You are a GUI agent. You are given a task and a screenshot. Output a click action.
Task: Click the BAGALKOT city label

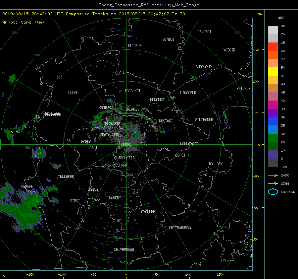pyautogui.click(x=132, y=91)
